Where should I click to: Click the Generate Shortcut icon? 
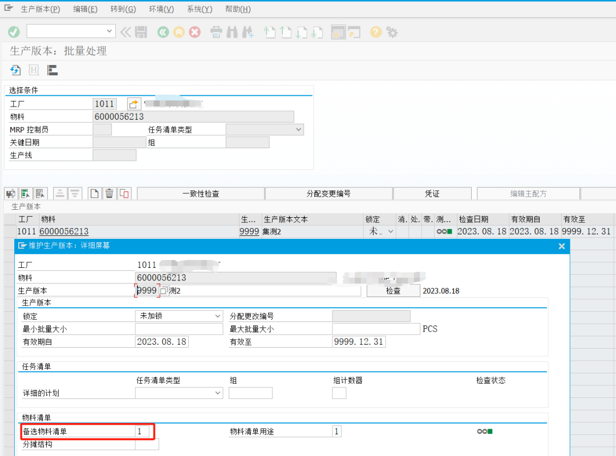(x=354, y=32)
